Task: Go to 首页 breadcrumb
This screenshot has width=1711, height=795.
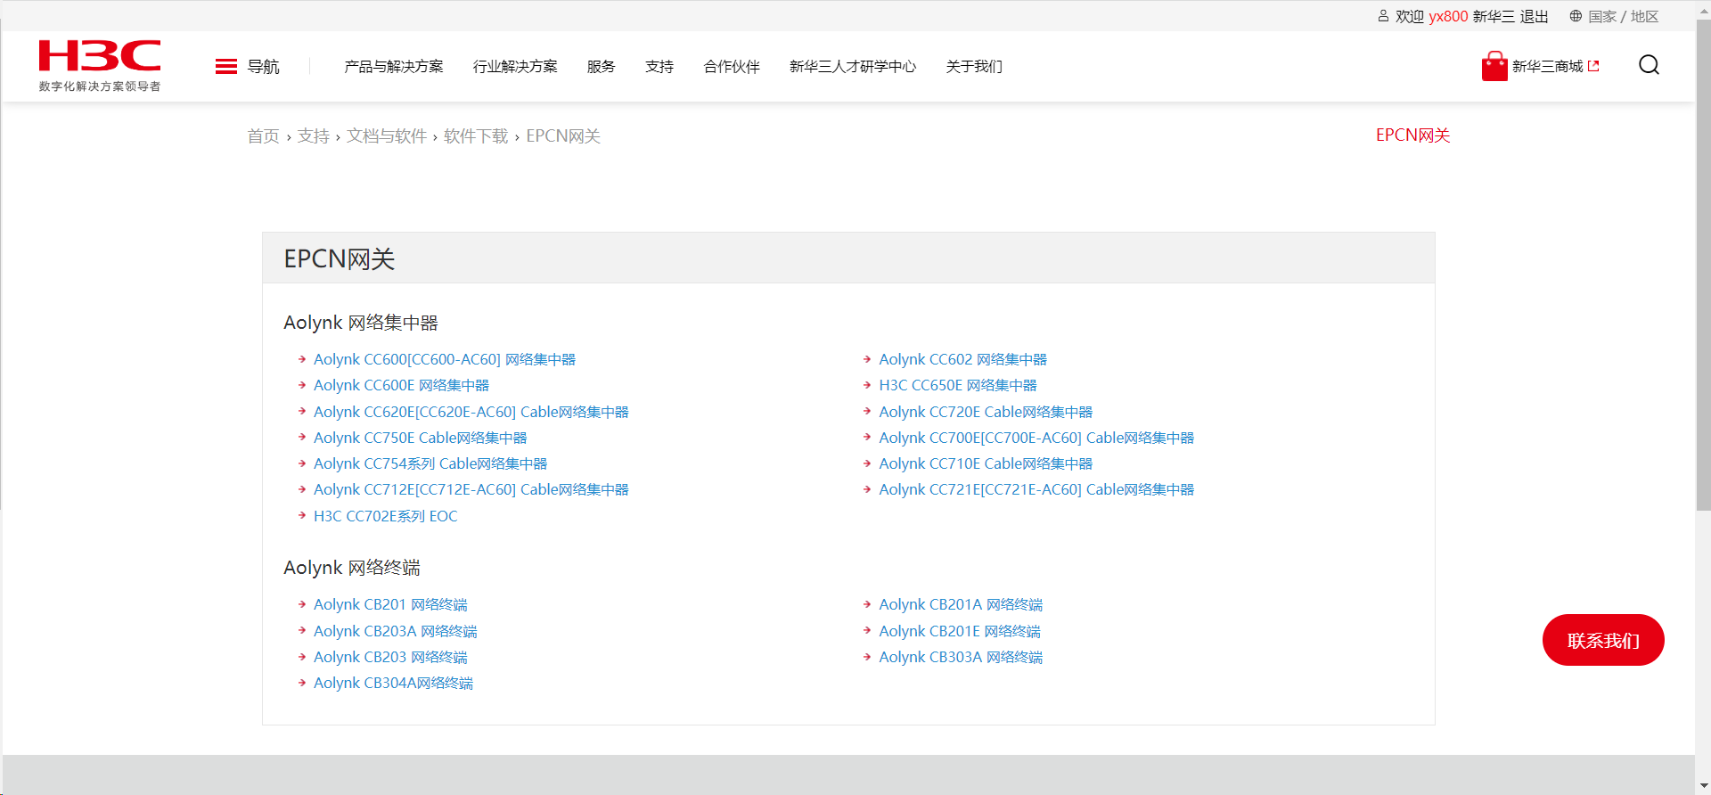Action: pyautogui.click(x=263, y=136)
